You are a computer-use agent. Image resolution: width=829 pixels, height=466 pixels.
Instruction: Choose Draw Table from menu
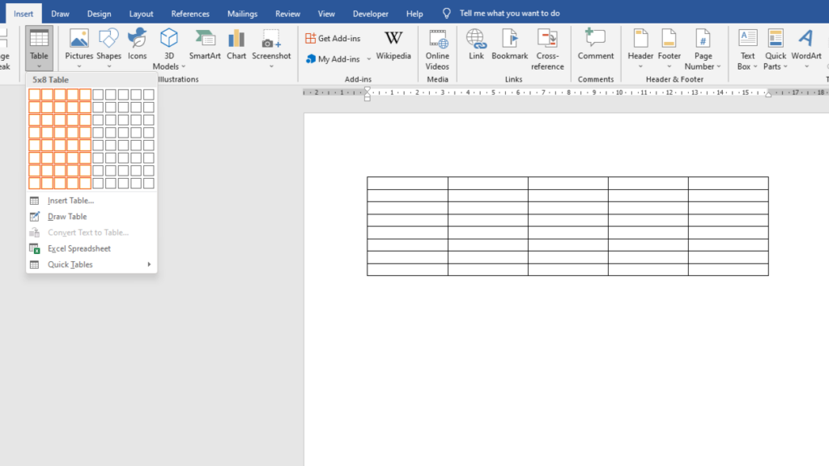tap(92, 217)
